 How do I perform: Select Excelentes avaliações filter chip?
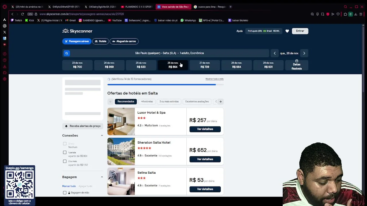[x=197, y=102]
